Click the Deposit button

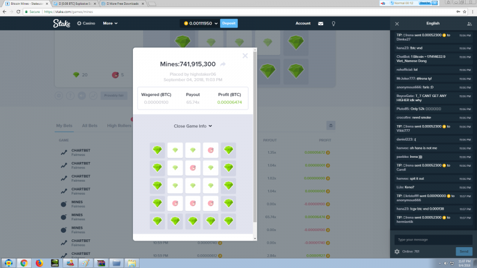click(x=229, y=23)
